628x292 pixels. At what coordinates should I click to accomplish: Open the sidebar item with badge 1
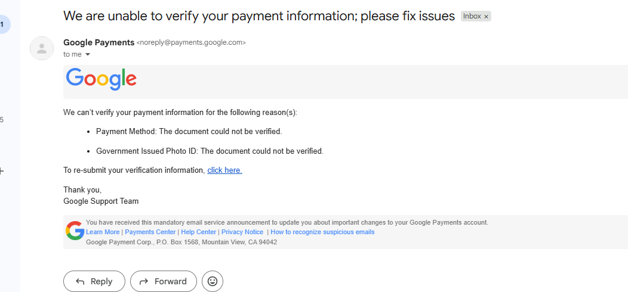coord(3,24)
